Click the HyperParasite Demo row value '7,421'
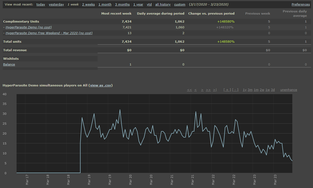 [x=127, y=27]
